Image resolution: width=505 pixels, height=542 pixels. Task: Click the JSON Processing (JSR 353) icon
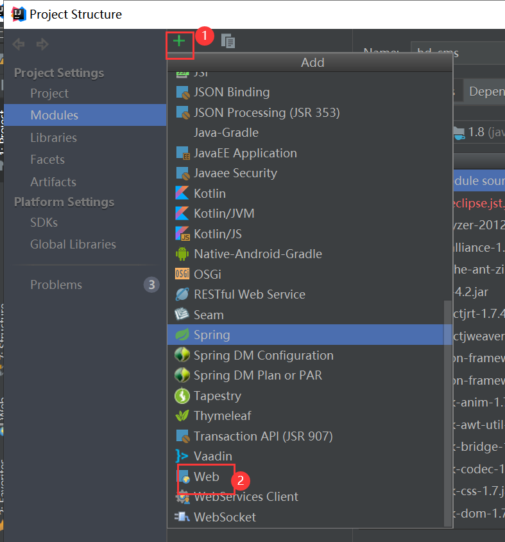(182, 112)
